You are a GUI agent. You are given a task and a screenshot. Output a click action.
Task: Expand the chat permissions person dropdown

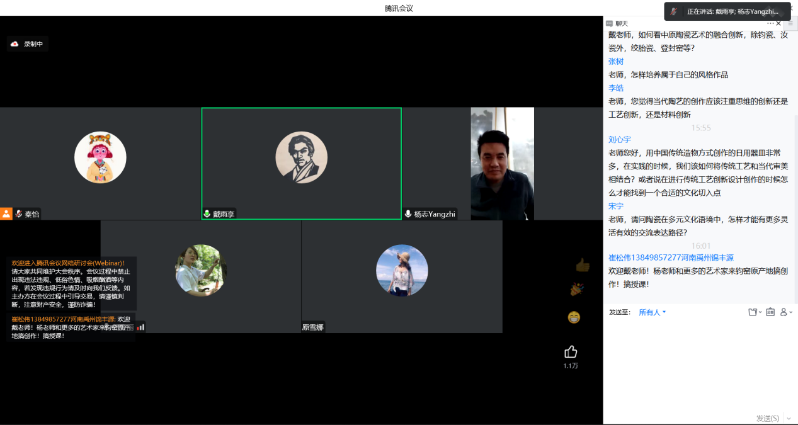786,312
